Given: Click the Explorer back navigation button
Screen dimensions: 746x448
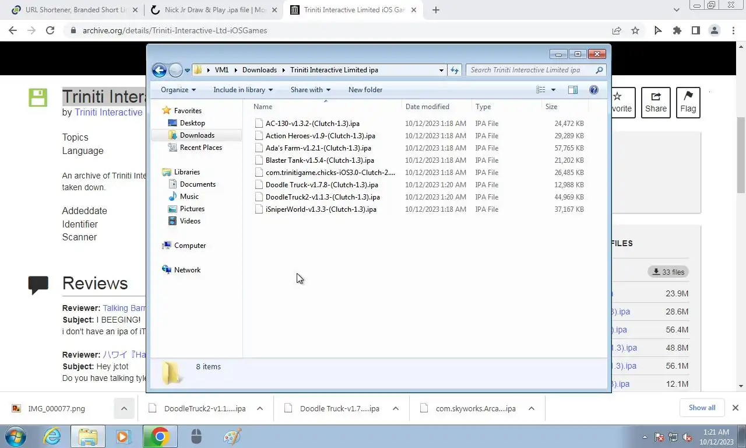Looking at the screenshot, I should point(159,70).
